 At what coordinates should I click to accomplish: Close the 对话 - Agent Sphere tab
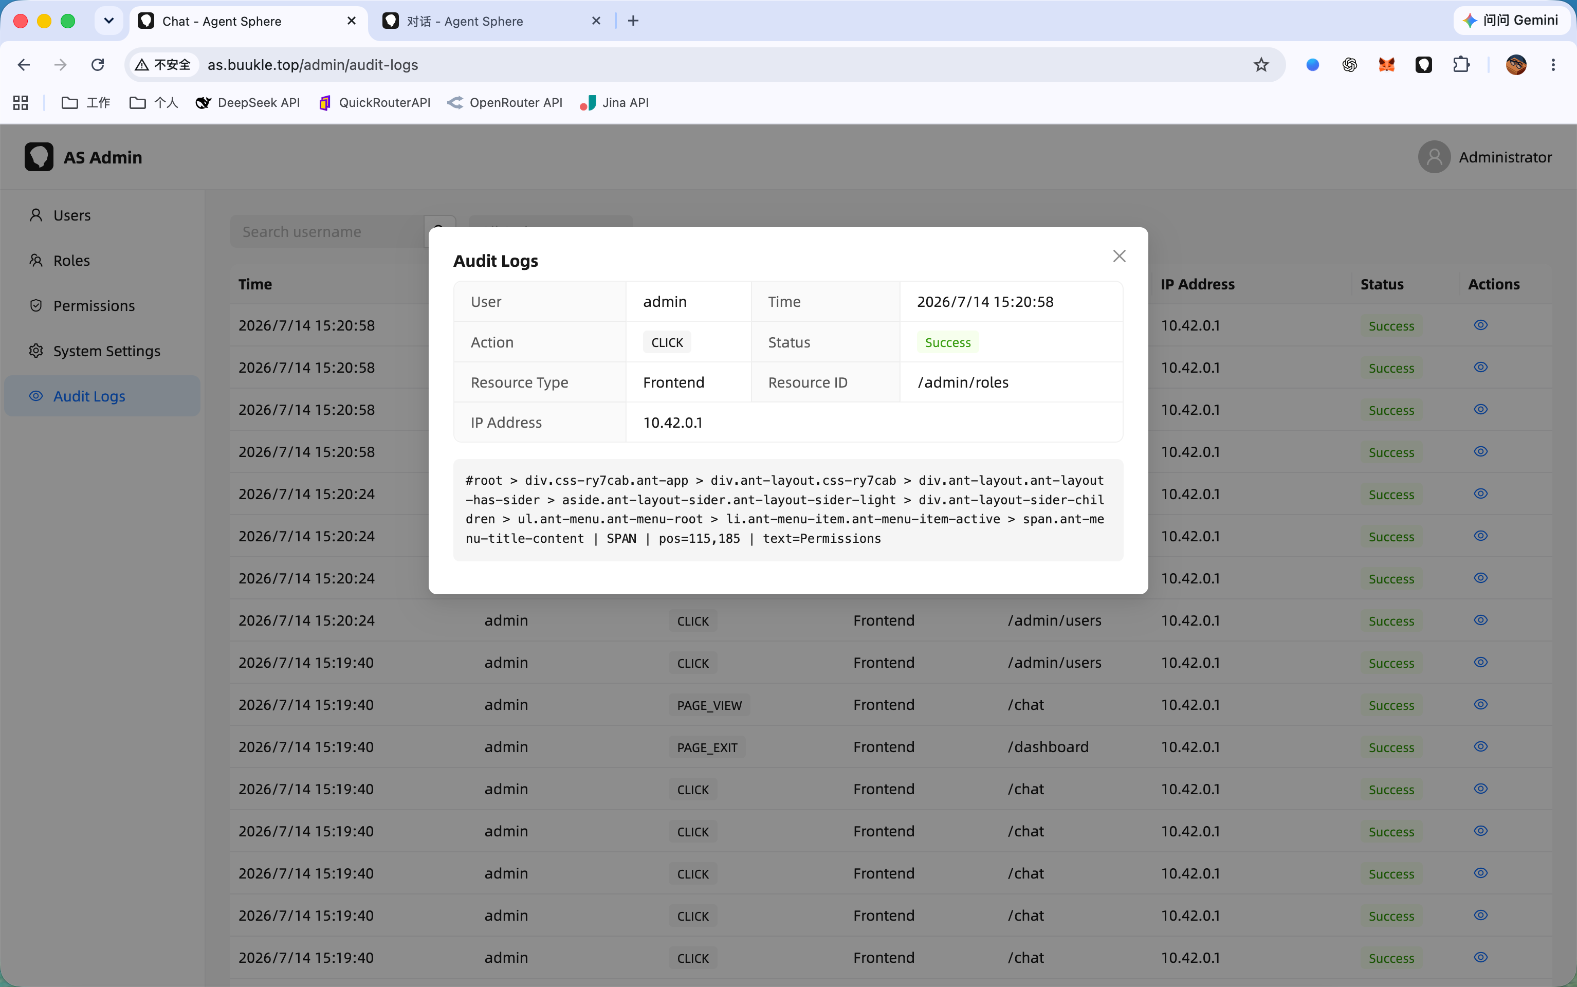point(595,21)
